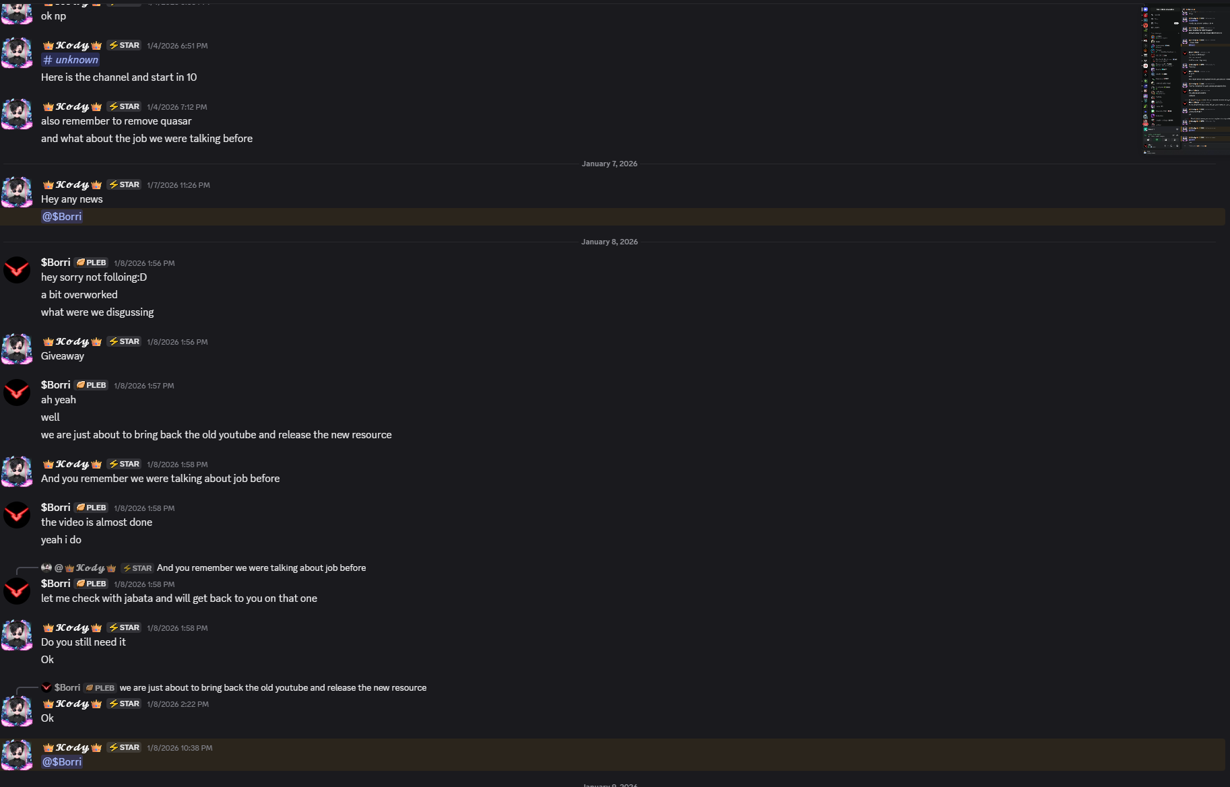Click the message 'ah yeah'
The height and width of the screenshot is (787, 1230).
coord(59,400)
